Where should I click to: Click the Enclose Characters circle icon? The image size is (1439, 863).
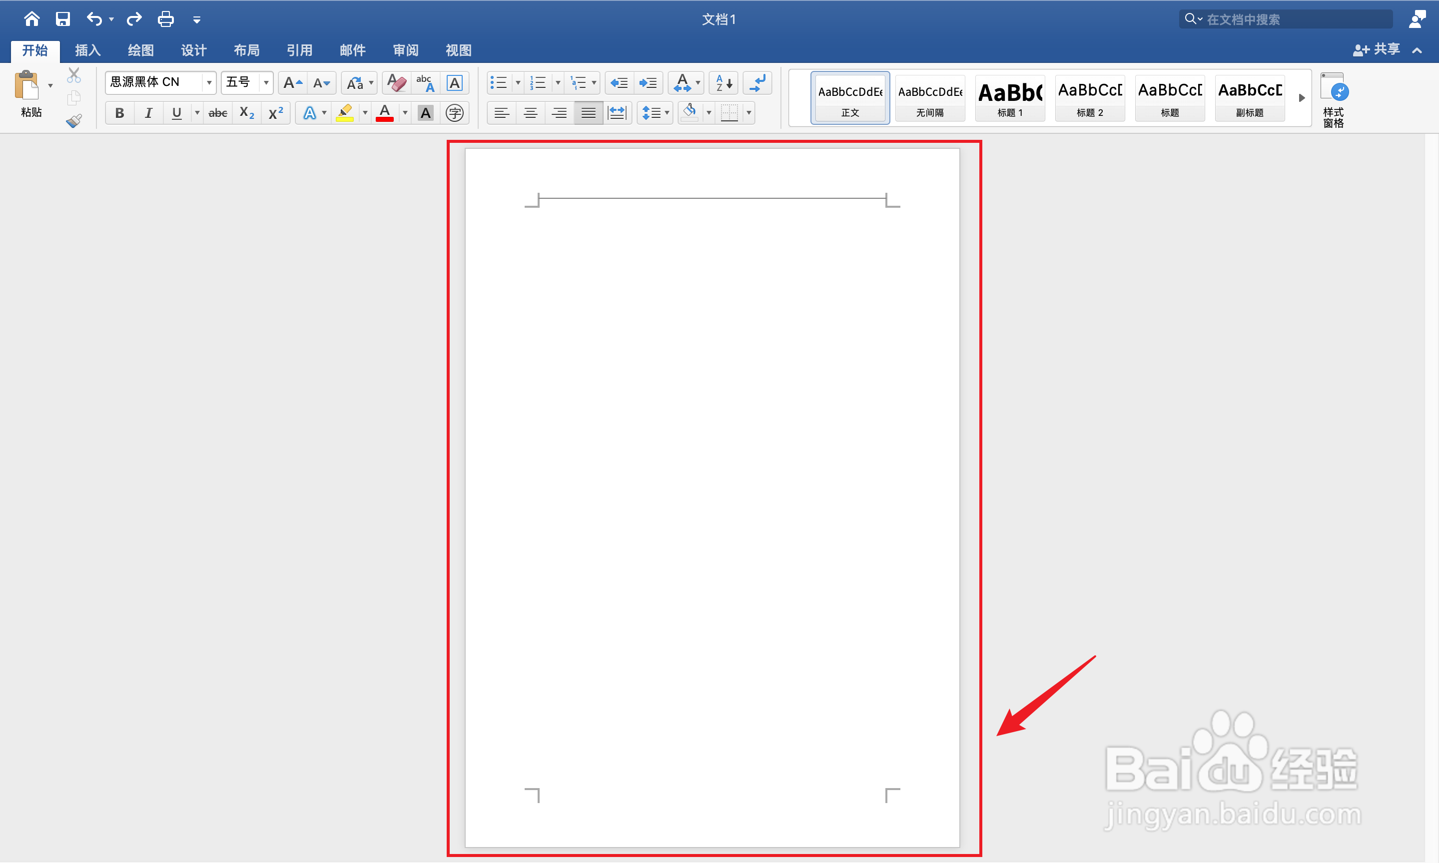[454, 113]
